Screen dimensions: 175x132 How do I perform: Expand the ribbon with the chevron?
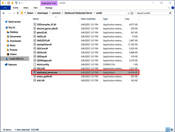click(x=169, y=8)
